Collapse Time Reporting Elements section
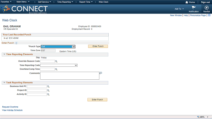The image size is (212, 119). (4, 54)
